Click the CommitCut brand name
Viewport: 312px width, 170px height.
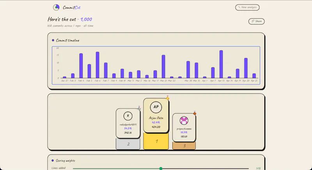(72, 7)
